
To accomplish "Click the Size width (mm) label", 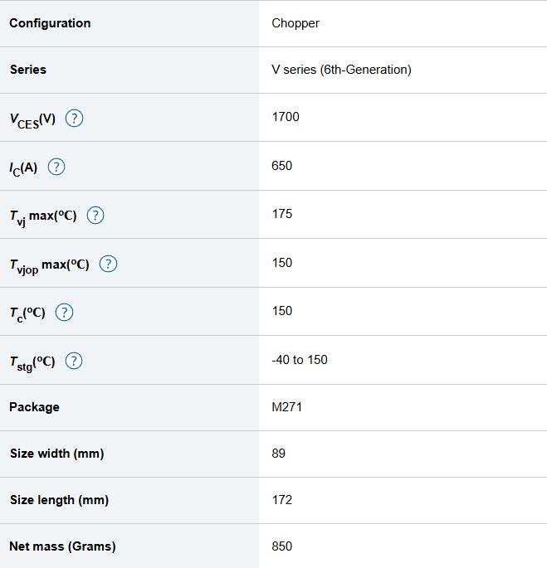I will point(56,454).
